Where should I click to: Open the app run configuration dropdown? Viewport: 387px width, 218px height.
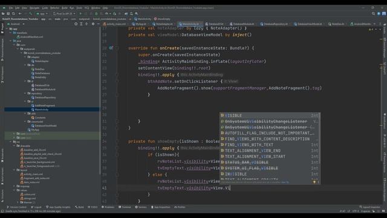[42, 13]
